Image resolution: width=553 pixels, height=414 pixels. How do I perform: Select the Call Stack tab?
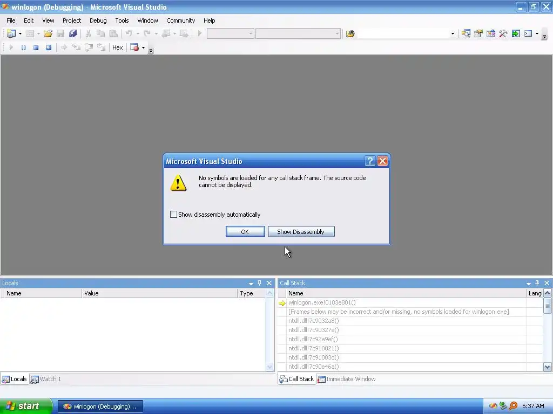296,379
